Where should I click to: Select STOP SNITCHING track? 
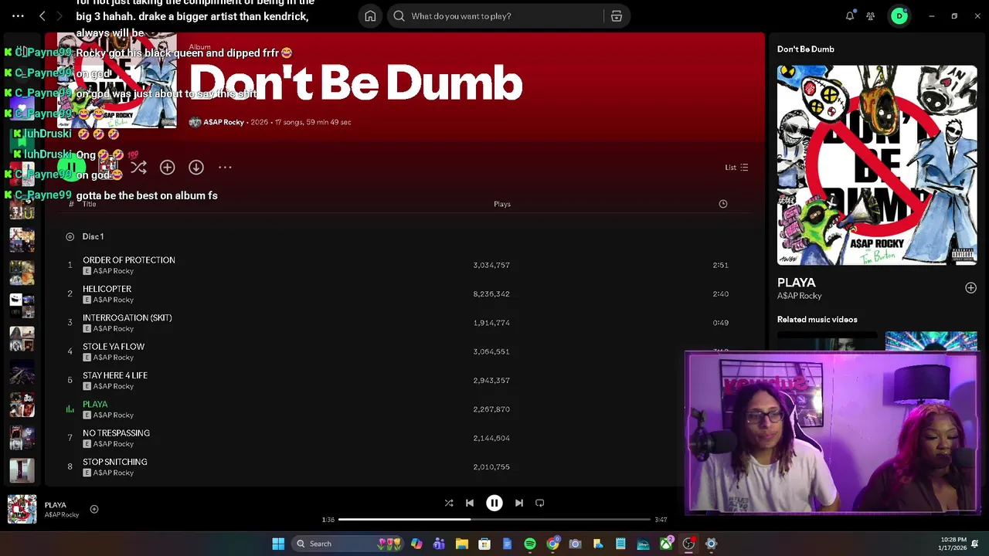point(115,462)
